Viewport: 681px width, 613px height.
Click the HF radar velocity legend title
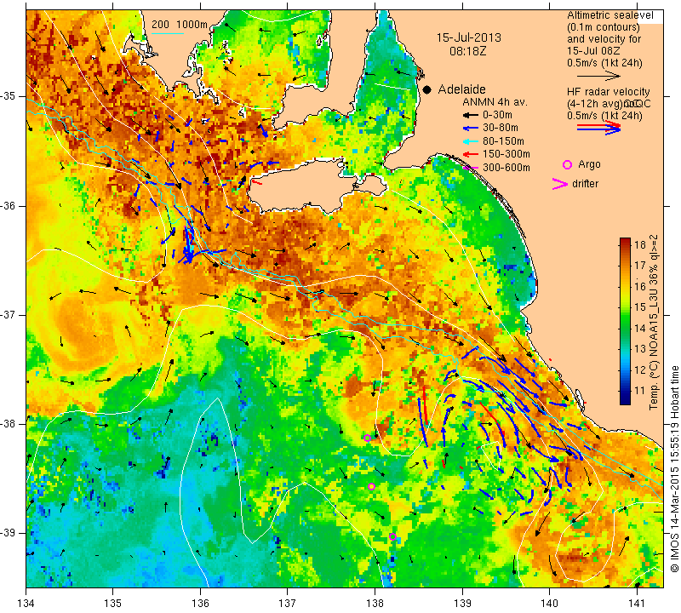pos(609,92)
